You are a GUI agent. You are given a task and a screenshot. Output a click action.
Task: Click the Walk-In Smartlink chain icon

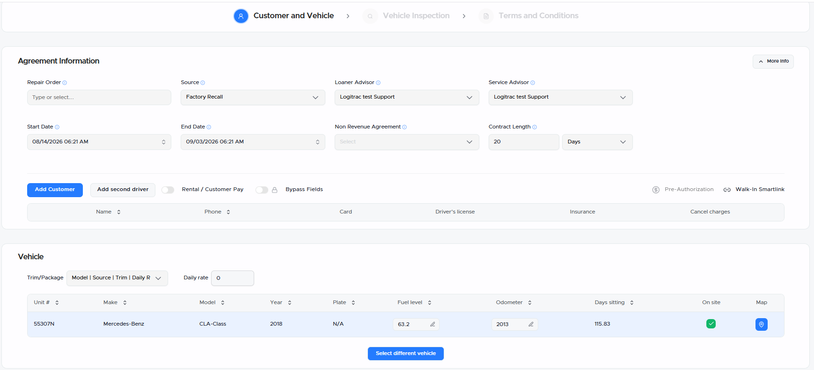[x=727, y=190]
